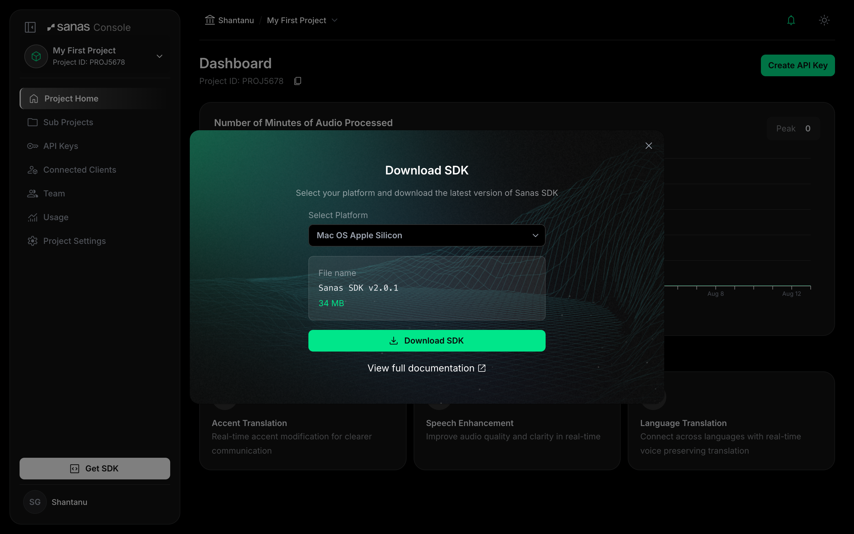
Task: Click the gear icon beside Project Settings
Action: click(x=32, y=241)
